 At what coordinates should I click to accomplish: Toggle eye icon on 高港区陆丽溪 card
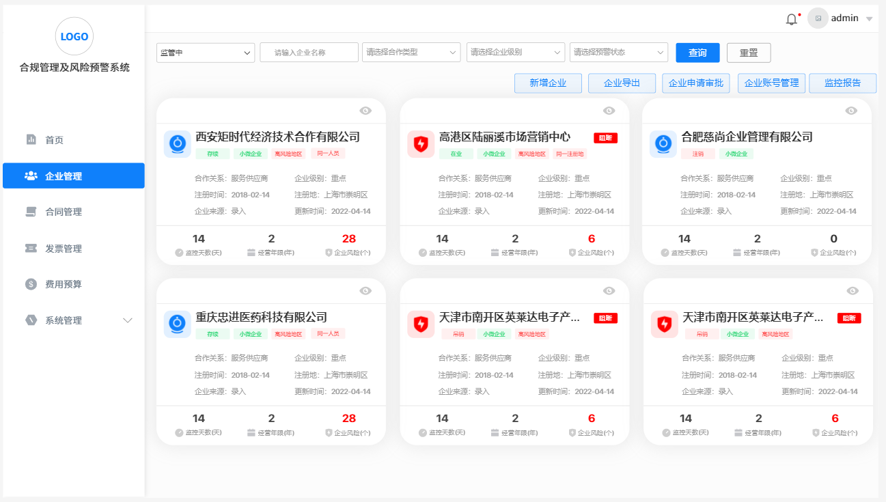pyautogui.click(x=609, y=111)
